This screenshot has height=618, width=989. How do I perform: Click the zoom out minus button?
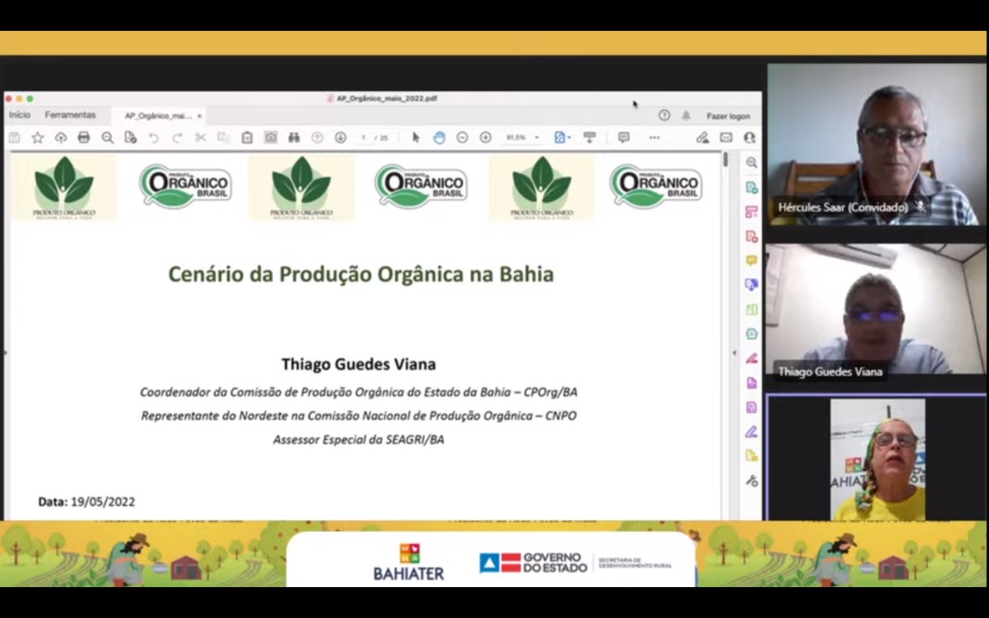[462, 138]
